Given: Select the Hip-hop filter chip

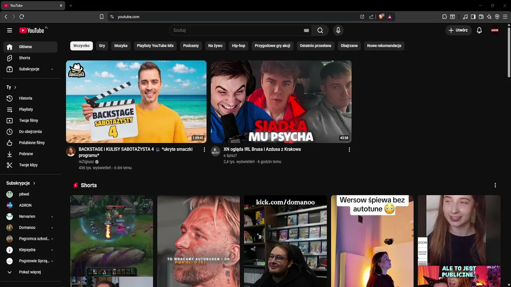Looking at the screenshot, I should pyautogui.click(x=239, y=46).
